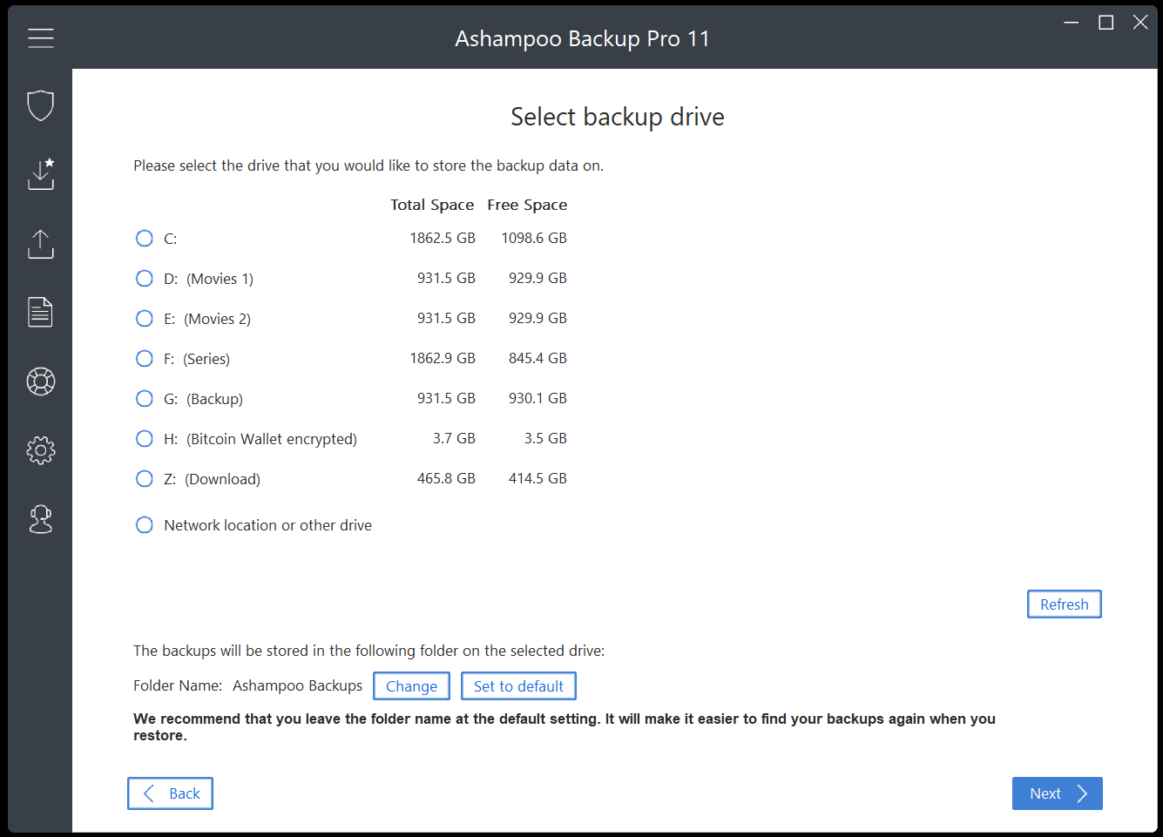This screenshot has height=837, width=1163.
Task: Click the Ashampoo Backups folder name text
Action: 297,685
